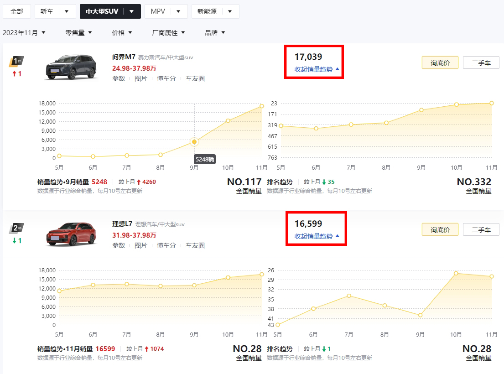
Task: Click the 10月 peak on 理想L7 ranking chart
Action: click(x=456, y=273)
